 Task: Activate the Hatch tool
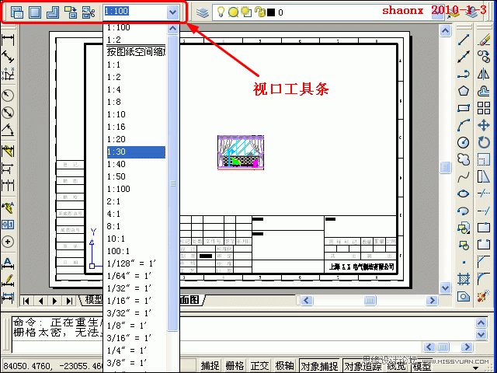click(x=464, y=279)
